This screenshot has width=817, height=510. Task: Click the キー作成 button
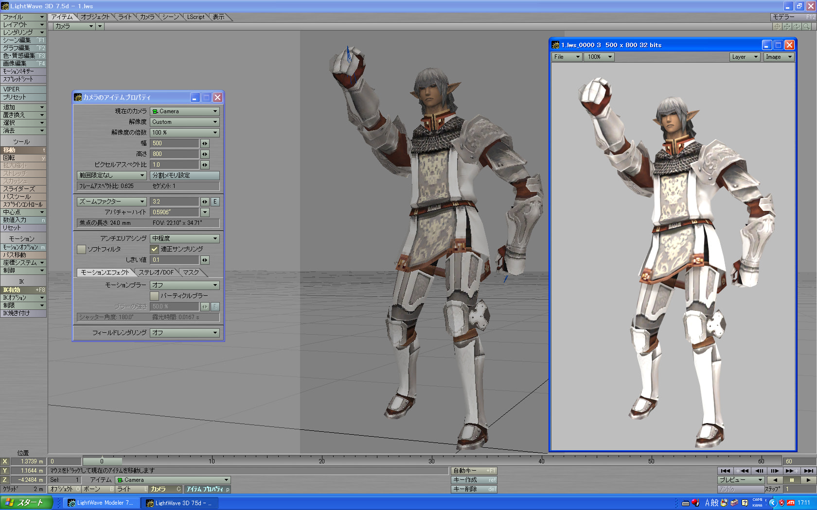point(474,480)
